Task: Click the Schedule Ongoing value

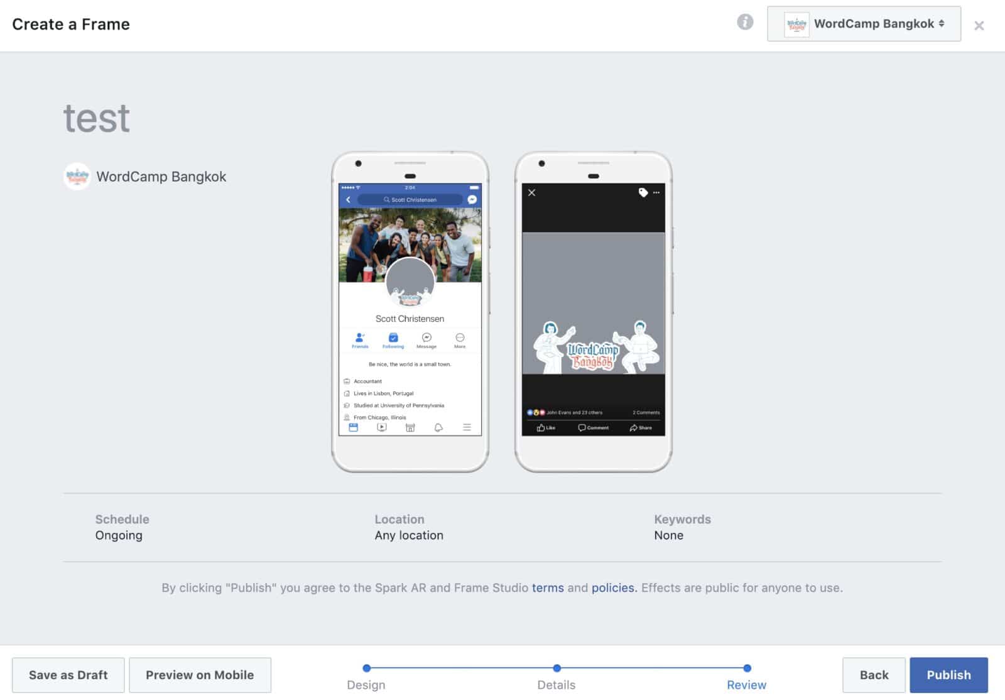Action: (119, 535)
